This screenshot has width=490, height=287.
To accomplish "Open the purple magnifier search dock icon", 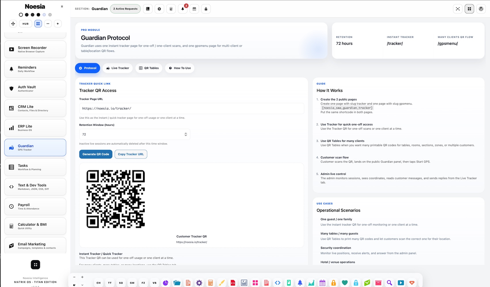I will tap(390, 283).
